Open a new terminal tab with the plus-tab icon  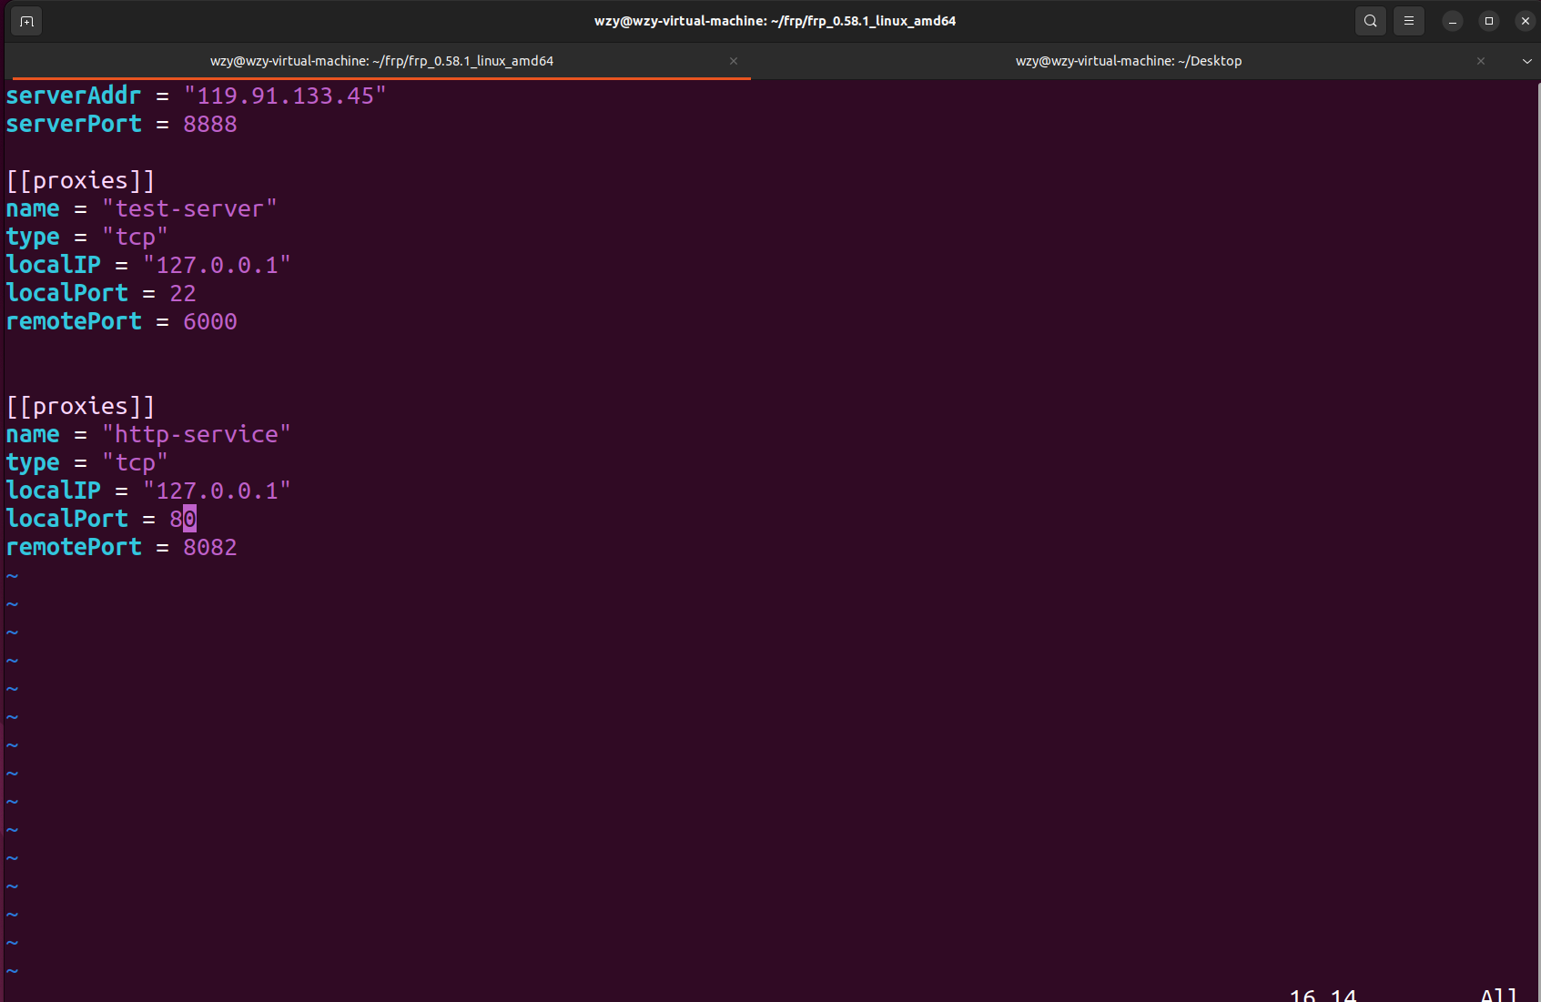(26, 21)
